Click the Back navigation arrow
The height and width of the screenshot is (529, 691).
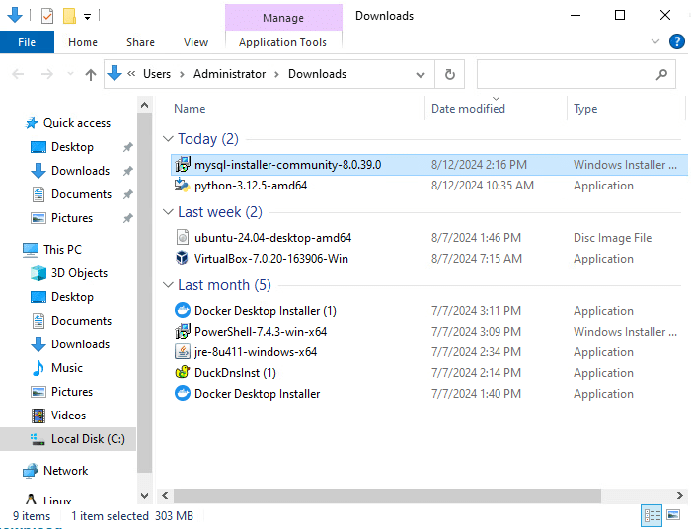(x=18, y=74)
